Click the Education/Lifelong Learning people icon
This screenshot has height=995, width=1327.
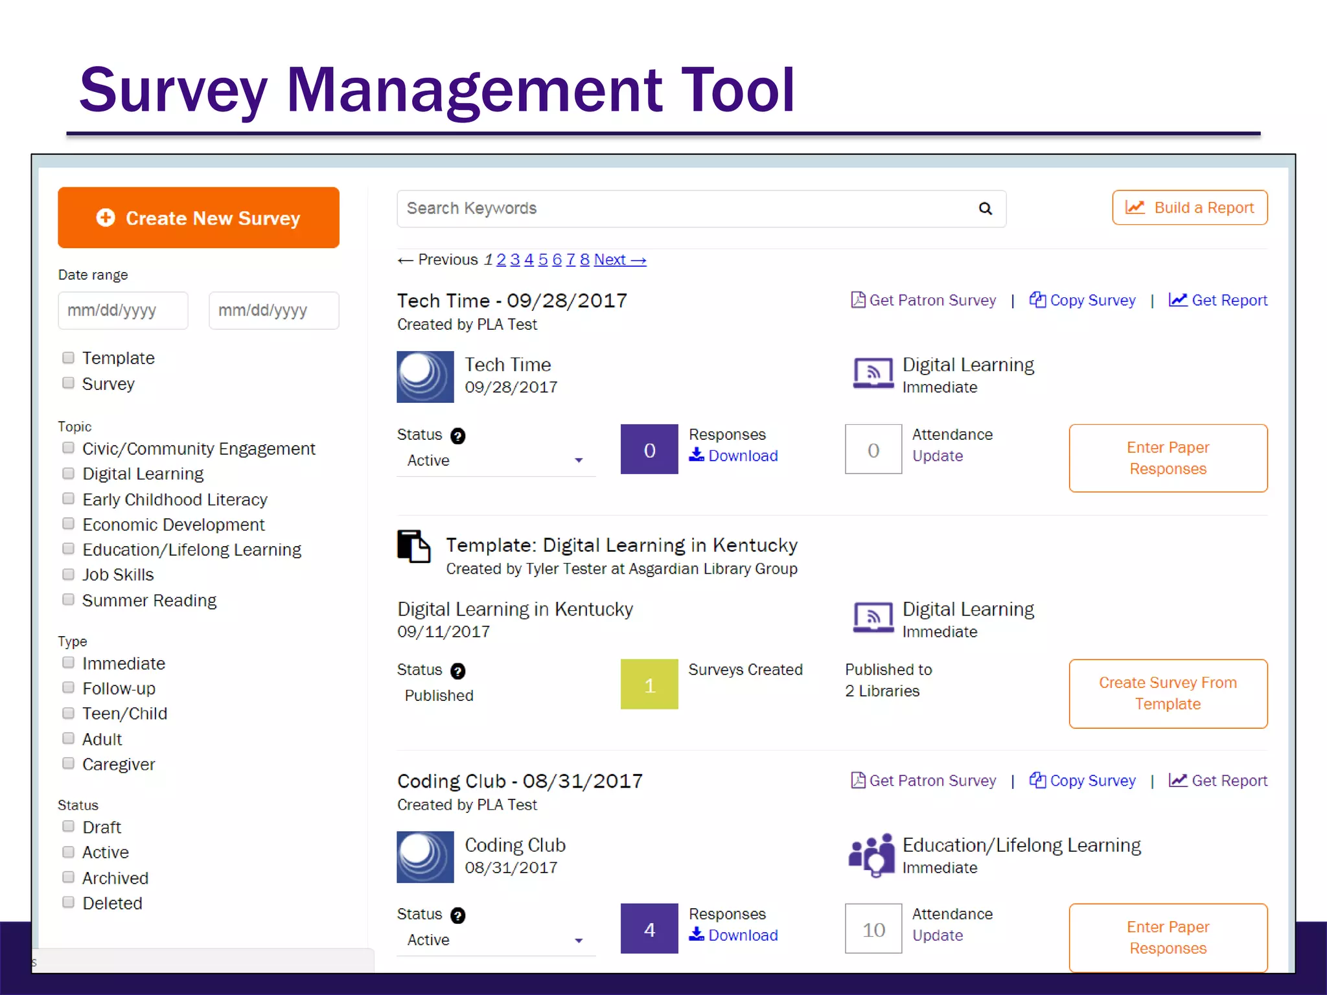pos(871,855)
